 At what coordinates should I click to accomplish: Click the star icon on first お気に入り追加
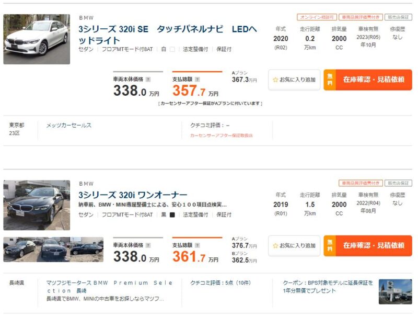pos(275,80)
